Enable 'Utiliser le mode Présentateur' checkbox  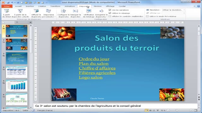point(147,16)
